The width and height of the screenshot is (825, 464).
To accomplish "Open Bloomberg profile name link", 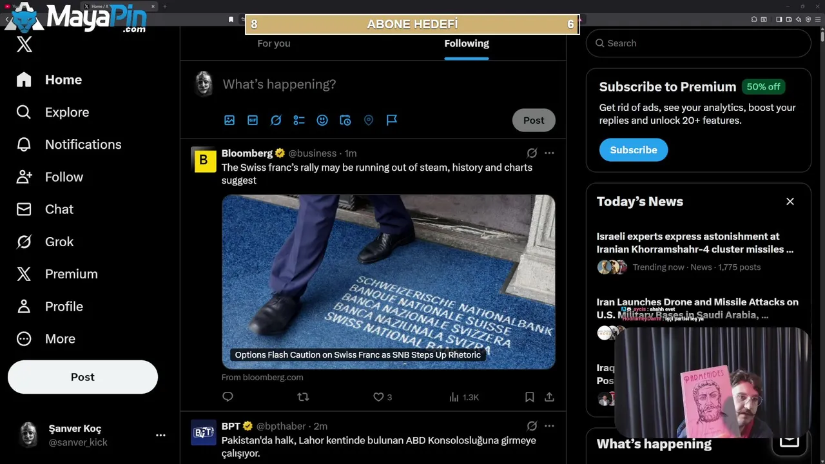I will tap(247, 153).
